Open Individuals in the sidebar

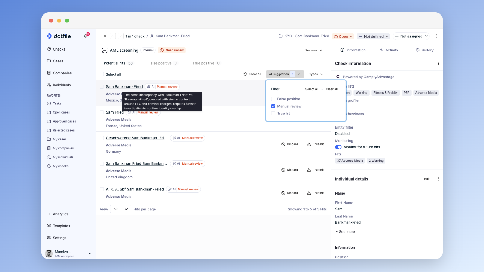pyautogui.click(x=59, y=85)
